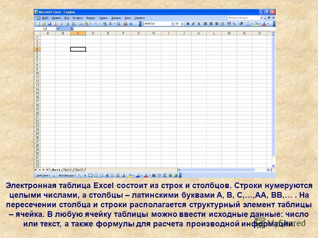
Task: Select the Arrow drawing tool
Action: (85, 175)
